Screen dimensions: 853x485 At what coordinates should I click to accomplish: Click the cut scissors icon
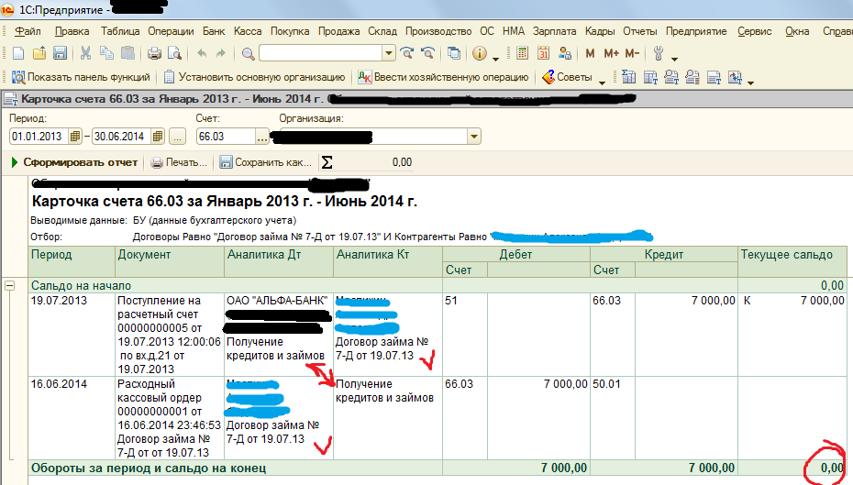(x=85, y=53)
